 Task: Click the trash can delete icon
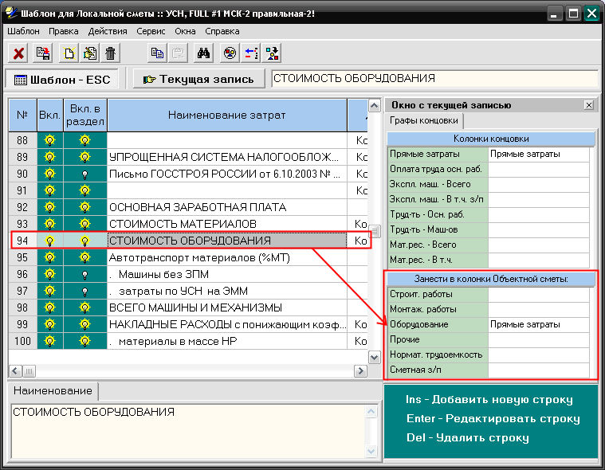click(111, 53)
